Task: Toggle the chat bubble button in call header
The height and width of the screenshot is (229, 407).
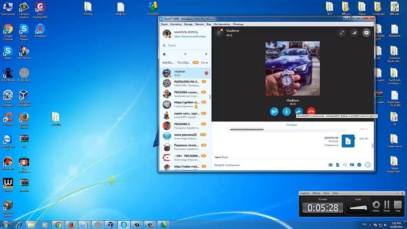Action: click(x=366, y=32)
